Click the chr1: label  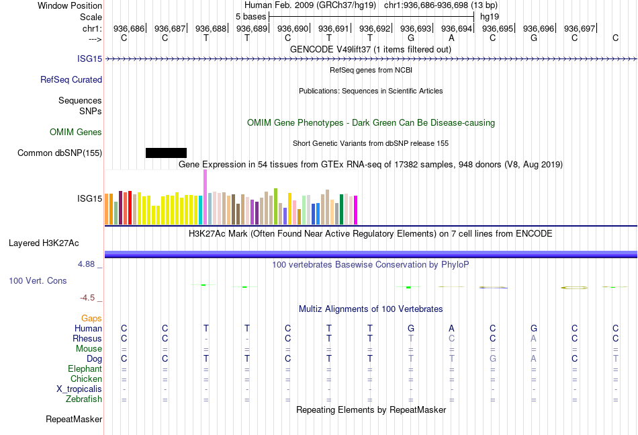[93, 28]
